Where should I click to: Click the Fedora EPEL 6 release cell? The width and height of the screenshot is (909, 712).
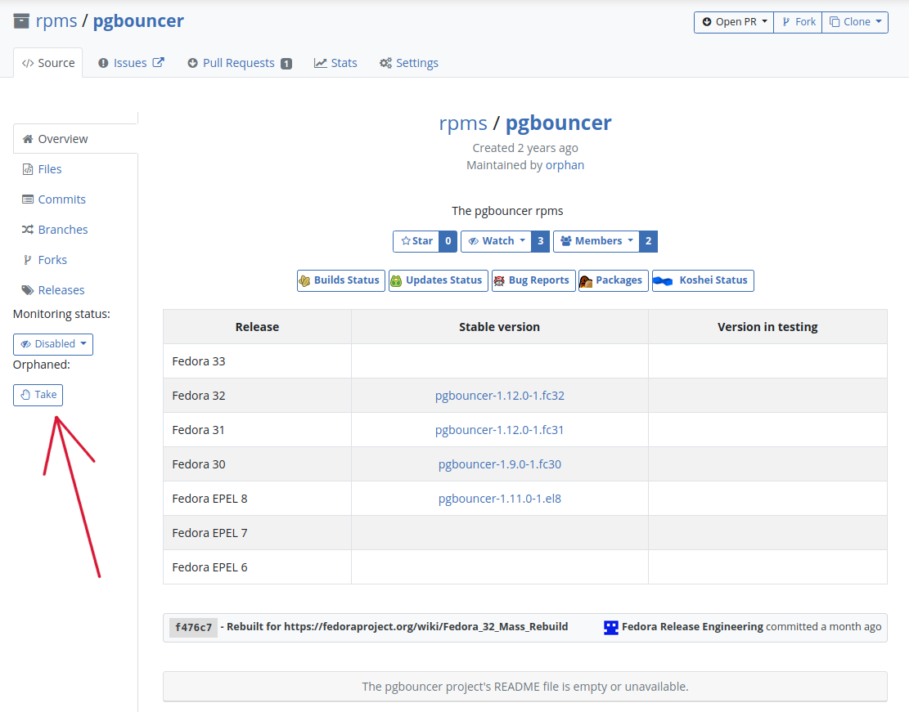click(258, 567)
